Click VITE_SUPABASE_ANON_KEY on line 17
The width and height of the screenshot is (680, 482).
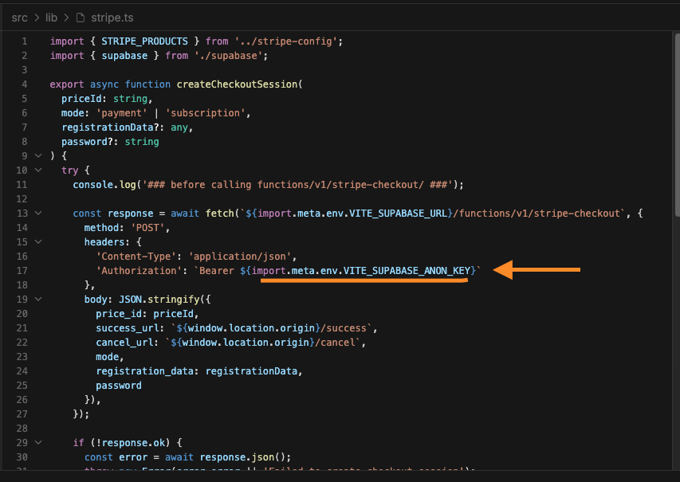point(407,270)
